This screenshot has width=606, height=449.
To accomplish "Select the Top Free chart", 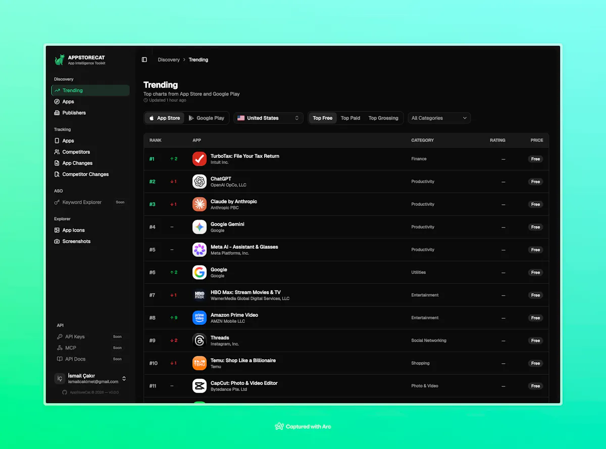I will [323, 118].
